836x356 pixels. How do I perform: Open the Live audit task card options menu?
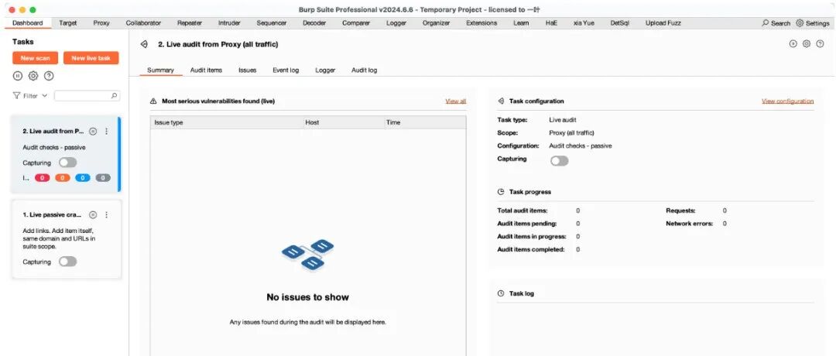click(106, 131)
